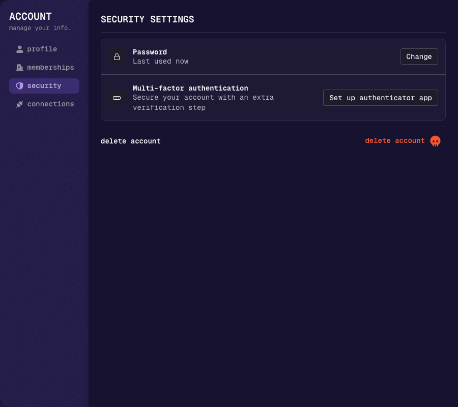This screenshot has width=458, height=407.
Task: Open the profile section
Action: click(x=44, y=49)
